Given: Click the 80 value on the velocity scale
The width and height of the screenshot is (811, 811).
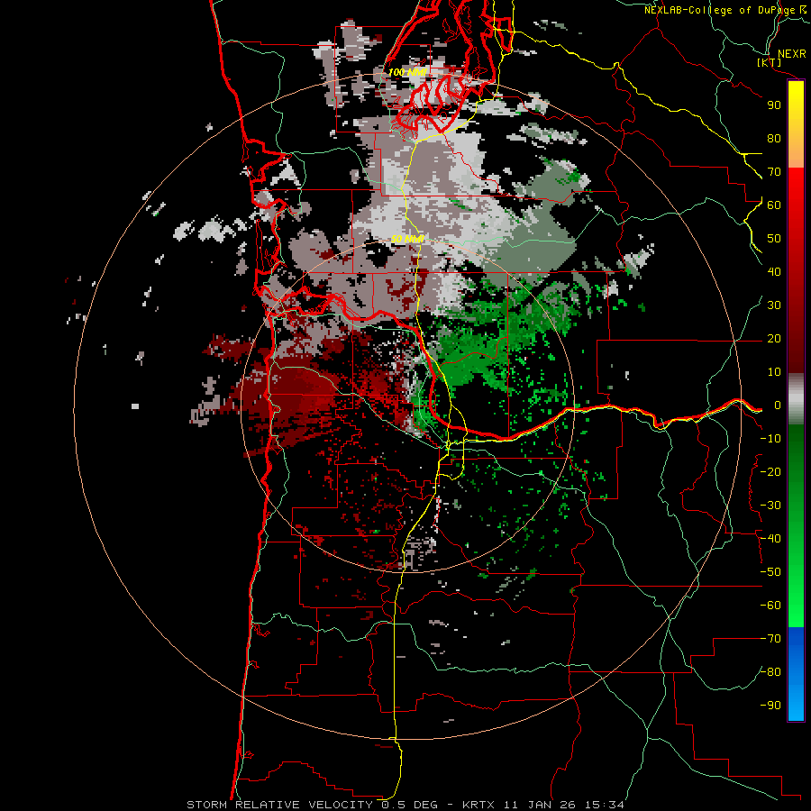Looking at the screenshot, I should pos(774,138).
